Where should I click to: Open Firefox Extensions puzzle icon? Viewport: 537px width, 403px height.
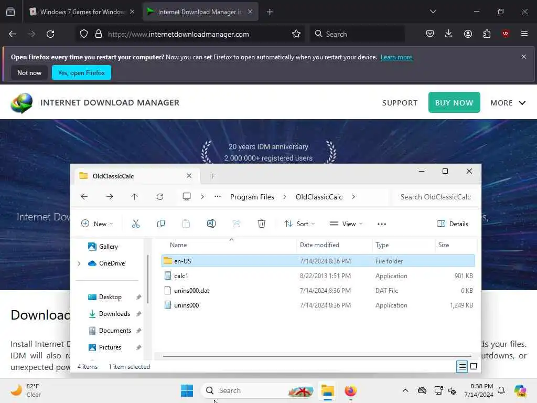point(487,34)
